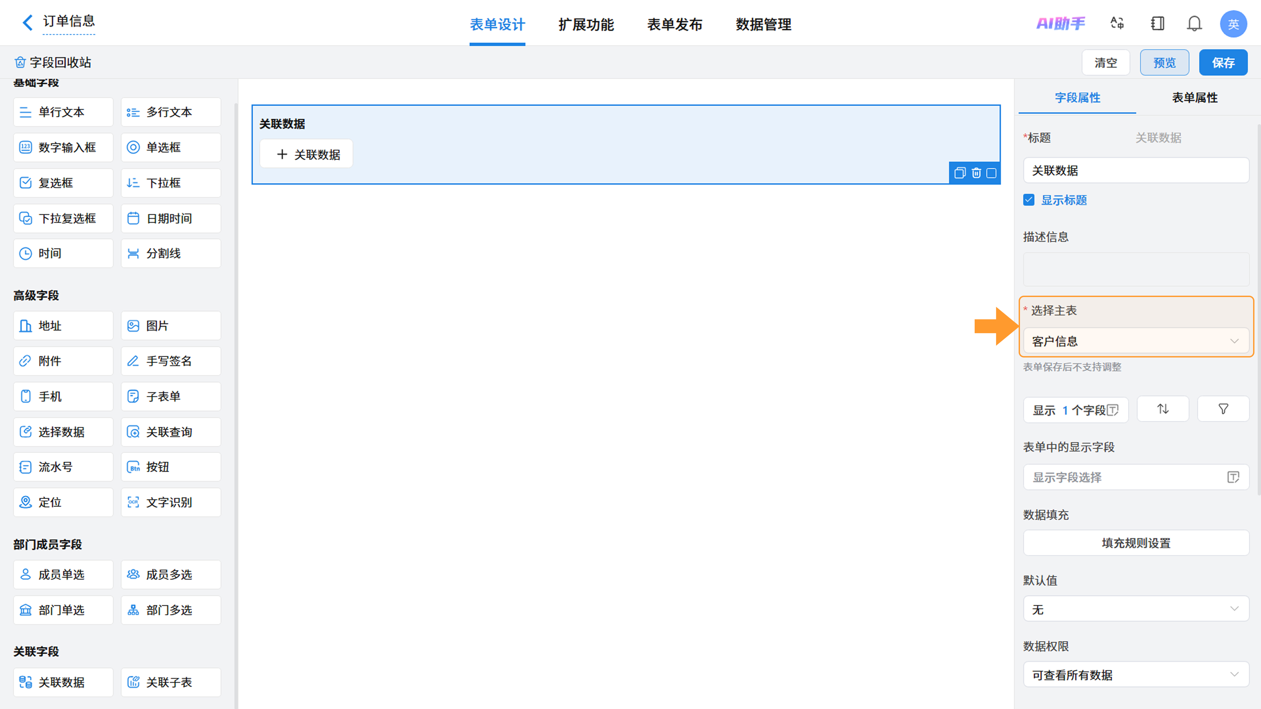
Task: Add a 选择数据 field
Action: pyautogui.click(x=63, y=432)
